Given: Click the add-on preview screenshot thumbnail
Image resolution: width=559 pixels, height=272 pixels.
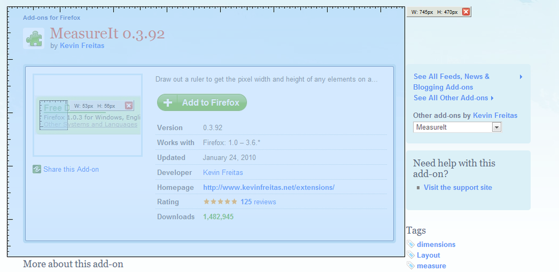Looking at the screenshot, I should coord(88,115).
